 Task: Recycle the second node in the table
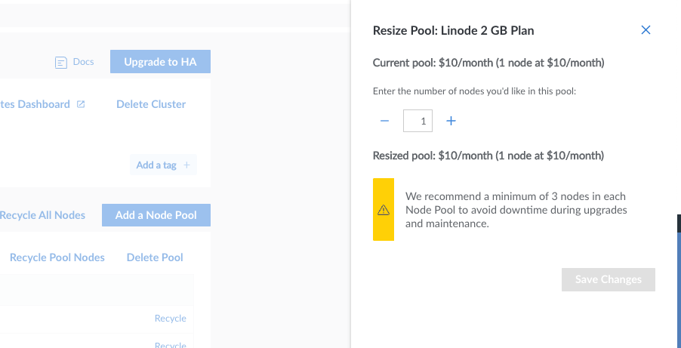[170, 344]
